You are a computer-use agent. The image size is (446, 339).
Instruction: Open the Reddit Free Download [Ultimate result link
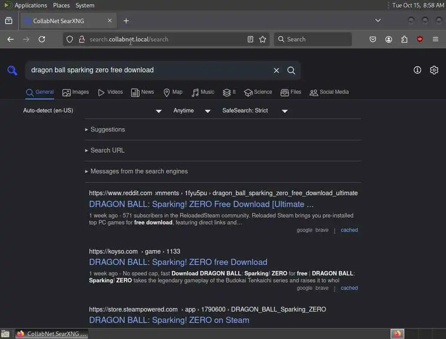click(201, 204)
